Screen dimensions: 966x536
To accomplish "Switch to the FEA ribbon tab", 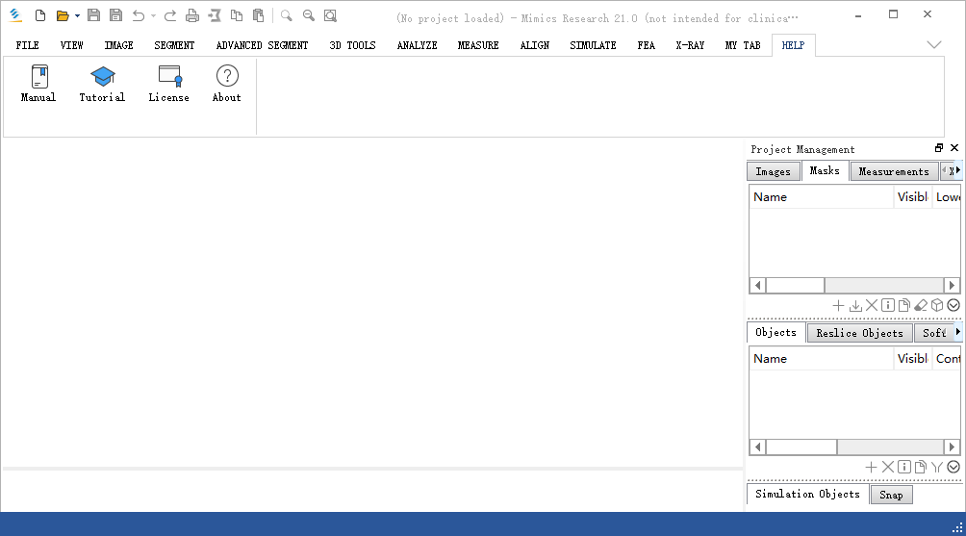I will click(x=647, y=45).
